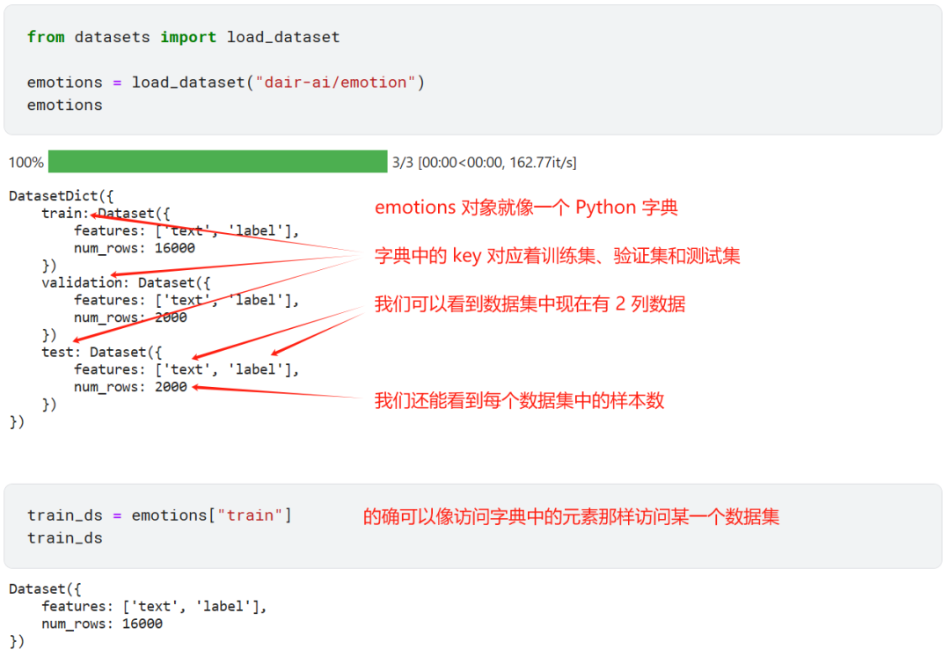950x657 pixels.
Task: Click the load_dataset("dair-ai/emotion") code line
Action: (225, 83)
